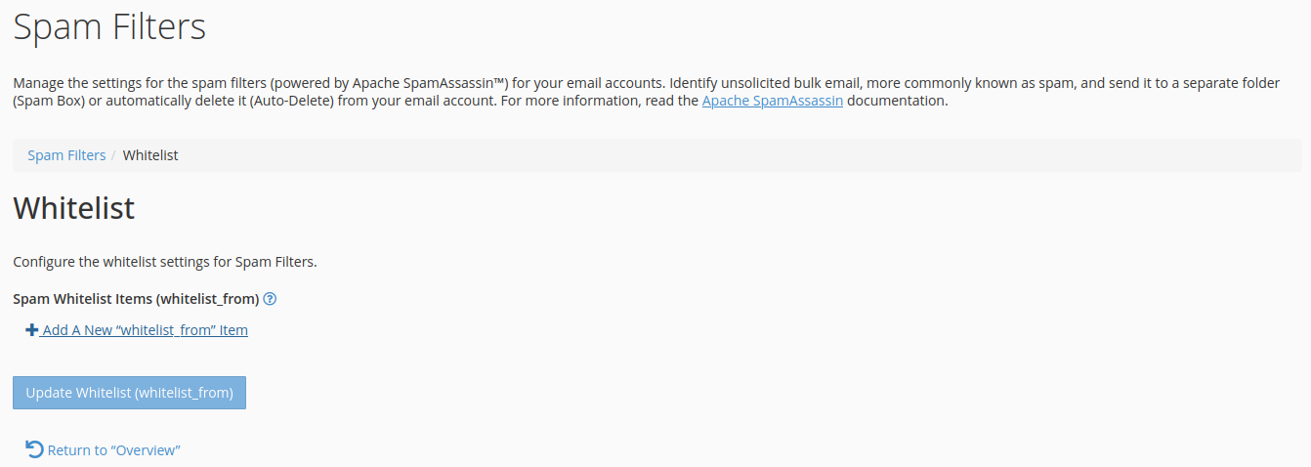Follow the Return to "Overview" link
Image resolution: width=1311 pixels, height=467 pixels.
pos(113,450)
